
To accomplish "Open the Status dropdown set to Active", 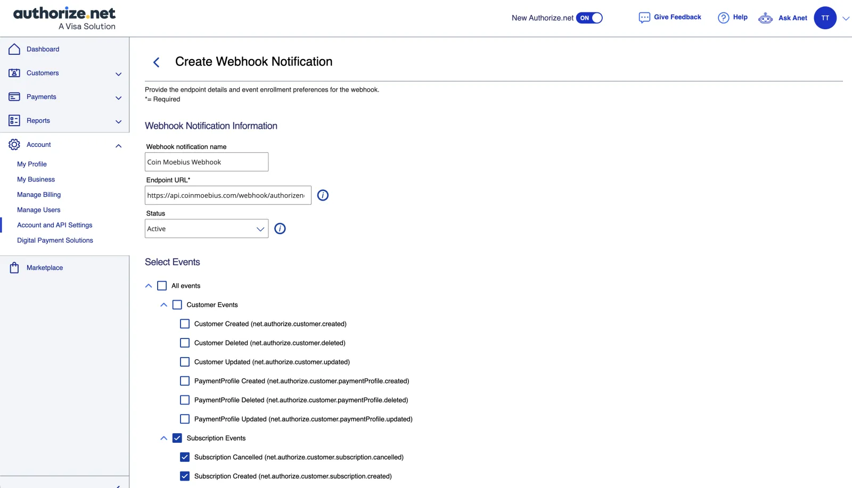I will [x=207, y=229].
